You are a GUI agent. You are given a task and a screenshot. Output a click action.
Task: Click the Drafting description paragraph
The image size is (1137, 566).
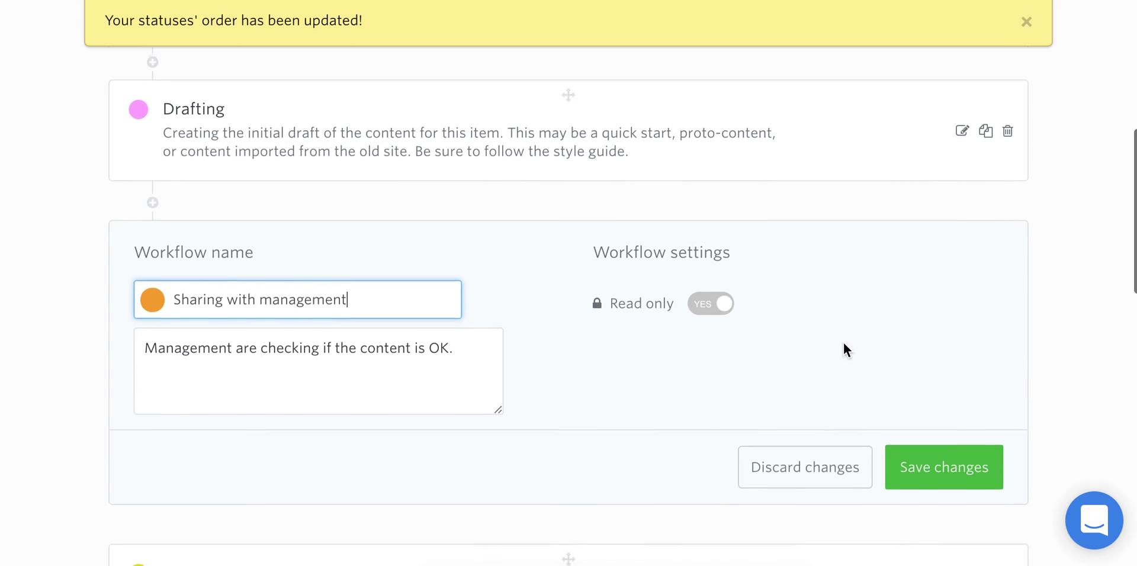pos(469,142)
